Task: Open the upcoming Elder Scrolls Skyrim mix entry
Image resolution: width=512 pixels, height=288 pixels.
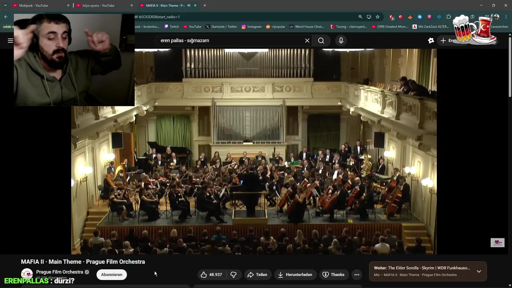Action: pos(422,268)
